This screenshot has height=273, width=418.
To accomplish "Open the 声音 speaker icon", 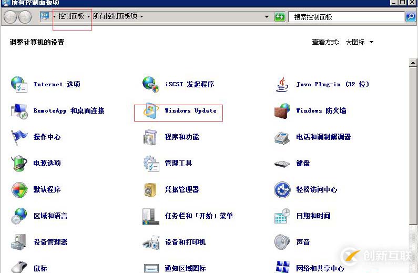I will pos(282,242).
